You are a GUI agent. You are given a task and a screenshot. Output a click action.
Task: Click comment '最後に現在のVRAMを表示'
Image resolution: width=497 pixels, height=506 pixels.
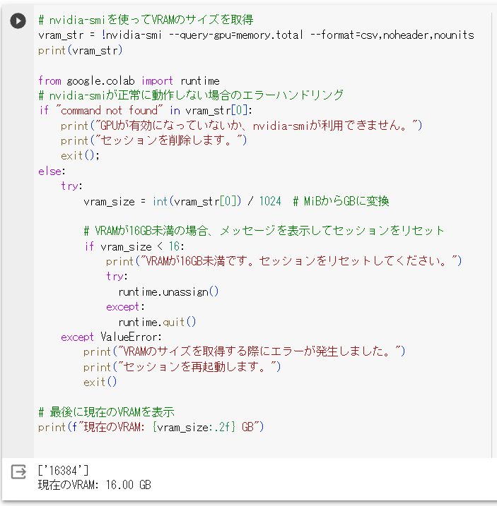click(x=106, y=412)
